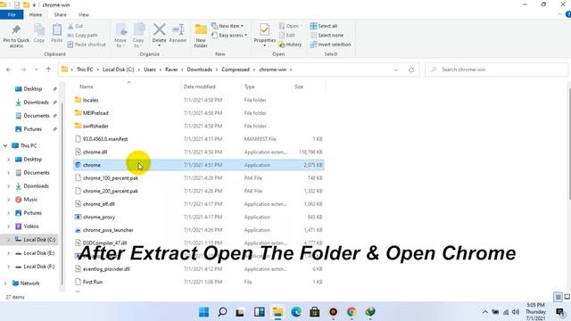Switch to the Share ribbon tab
The height and width of the screenshot is (321, 571).
pos(60,14)
